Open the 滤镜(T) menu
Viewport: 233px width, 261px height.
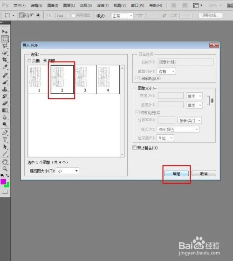pos(103,6)
